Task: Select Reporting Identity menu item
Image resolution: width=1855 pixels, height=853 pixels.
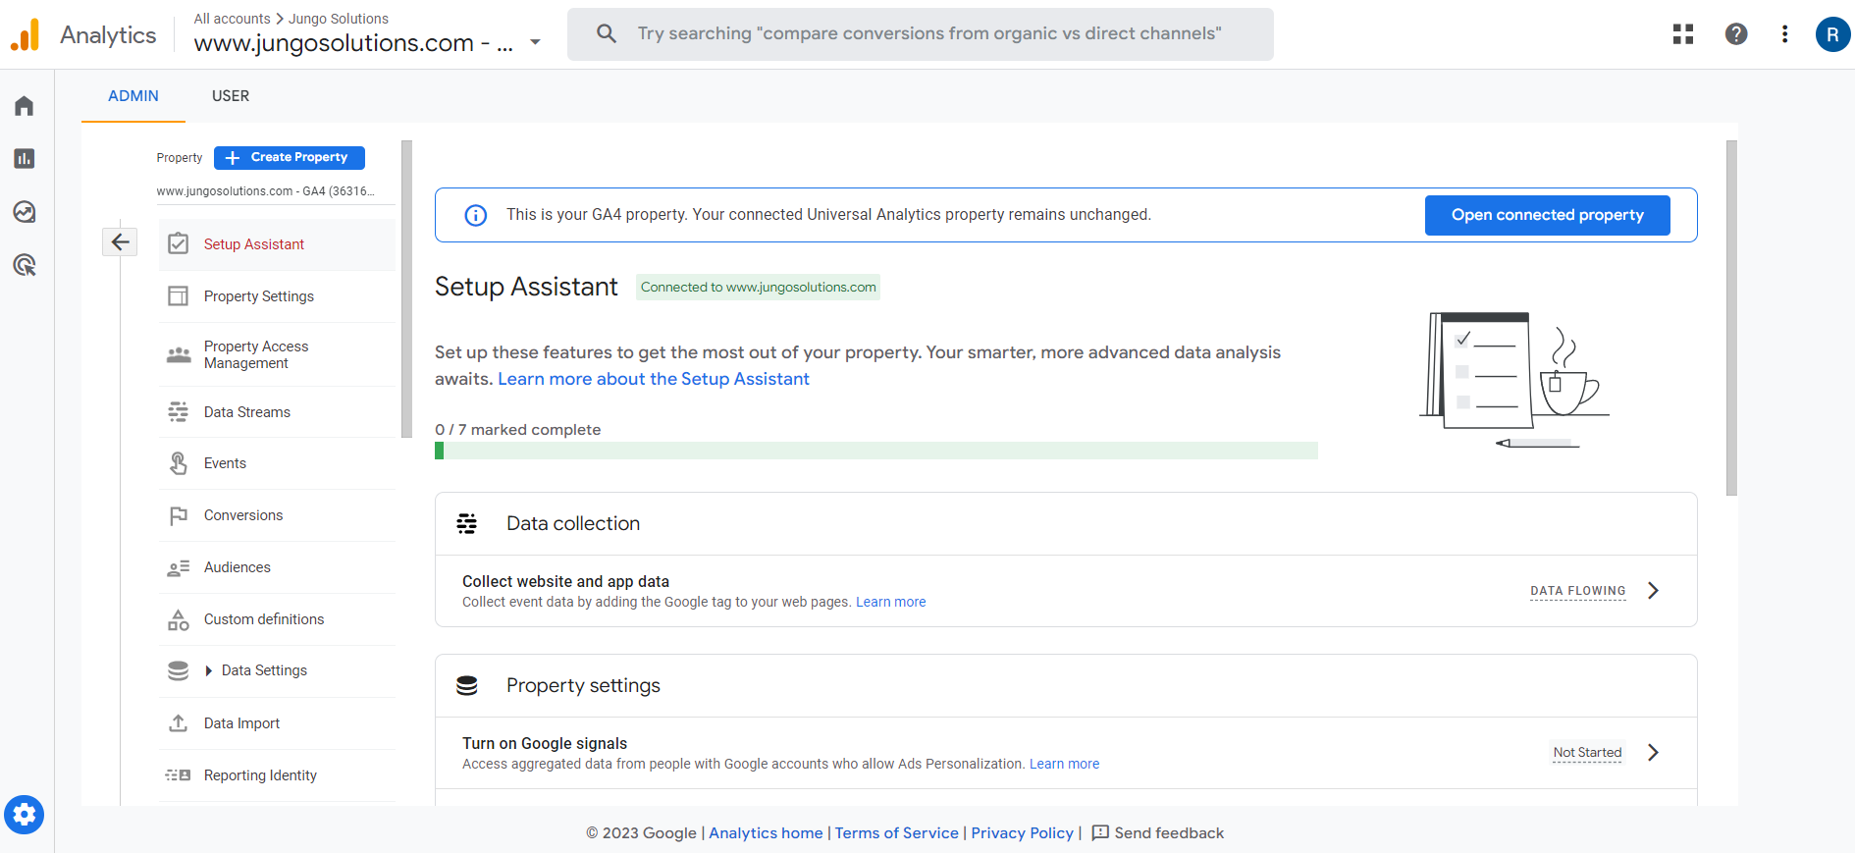Action: 278,775
